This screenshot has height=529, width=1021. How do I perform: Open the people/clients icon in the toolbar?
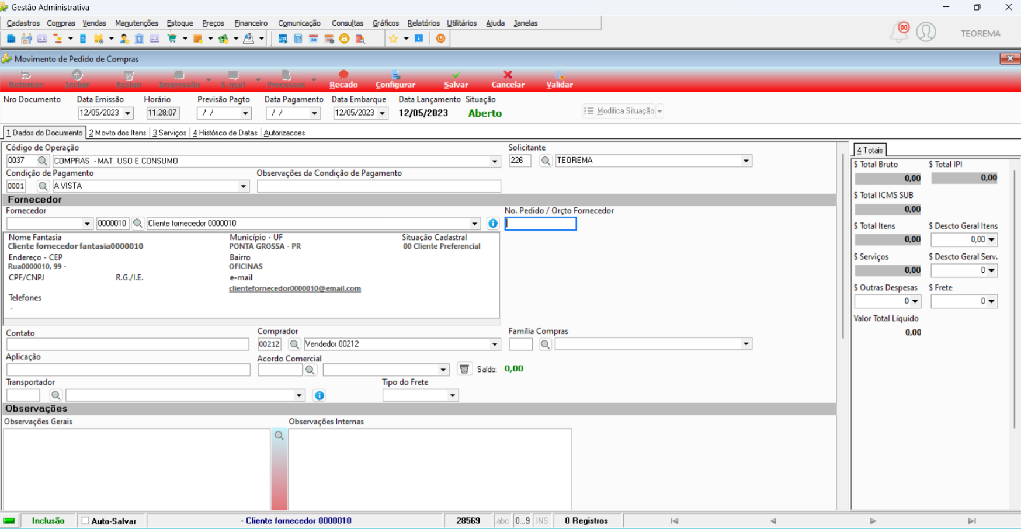(26, 39)
